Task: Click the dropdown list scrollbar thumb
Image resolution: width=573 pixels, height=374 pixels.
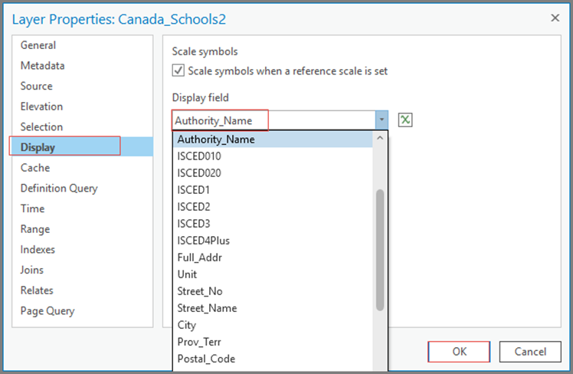Action: 380,250
